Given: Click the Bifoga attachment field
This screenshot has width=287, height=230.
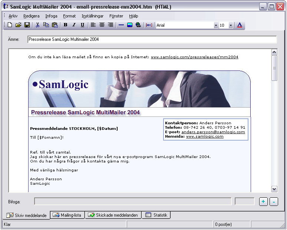Looking at the screenshot, I should pos(133,201).
